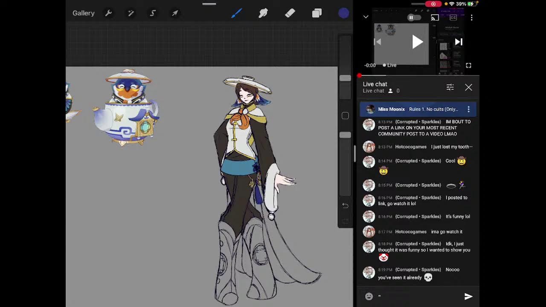Tap the screen recording red status pill
This screenshot has width=546, height=307.
(433, 4)
